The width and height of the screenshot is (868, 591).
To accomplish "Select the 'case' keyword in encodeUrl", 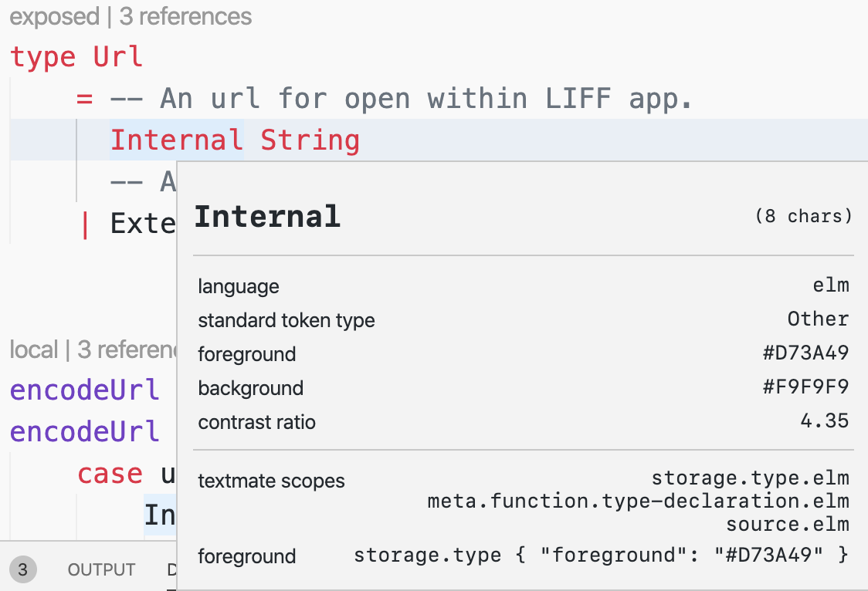I will click(x=110, y=474).
